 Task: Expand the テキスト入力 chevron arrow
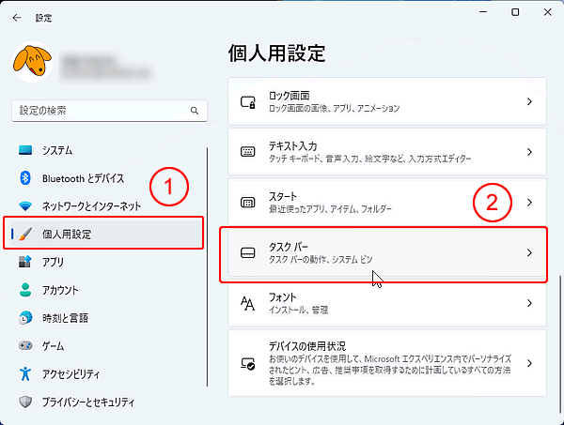529,152
